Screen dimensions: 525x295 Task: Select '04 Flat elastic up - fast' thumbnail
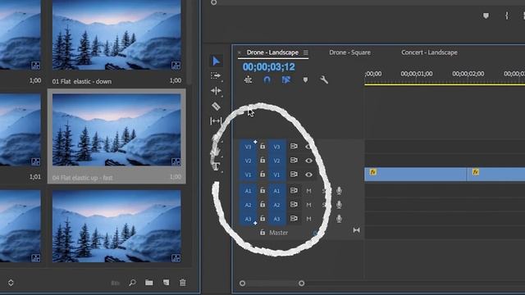tap(116, 129)
